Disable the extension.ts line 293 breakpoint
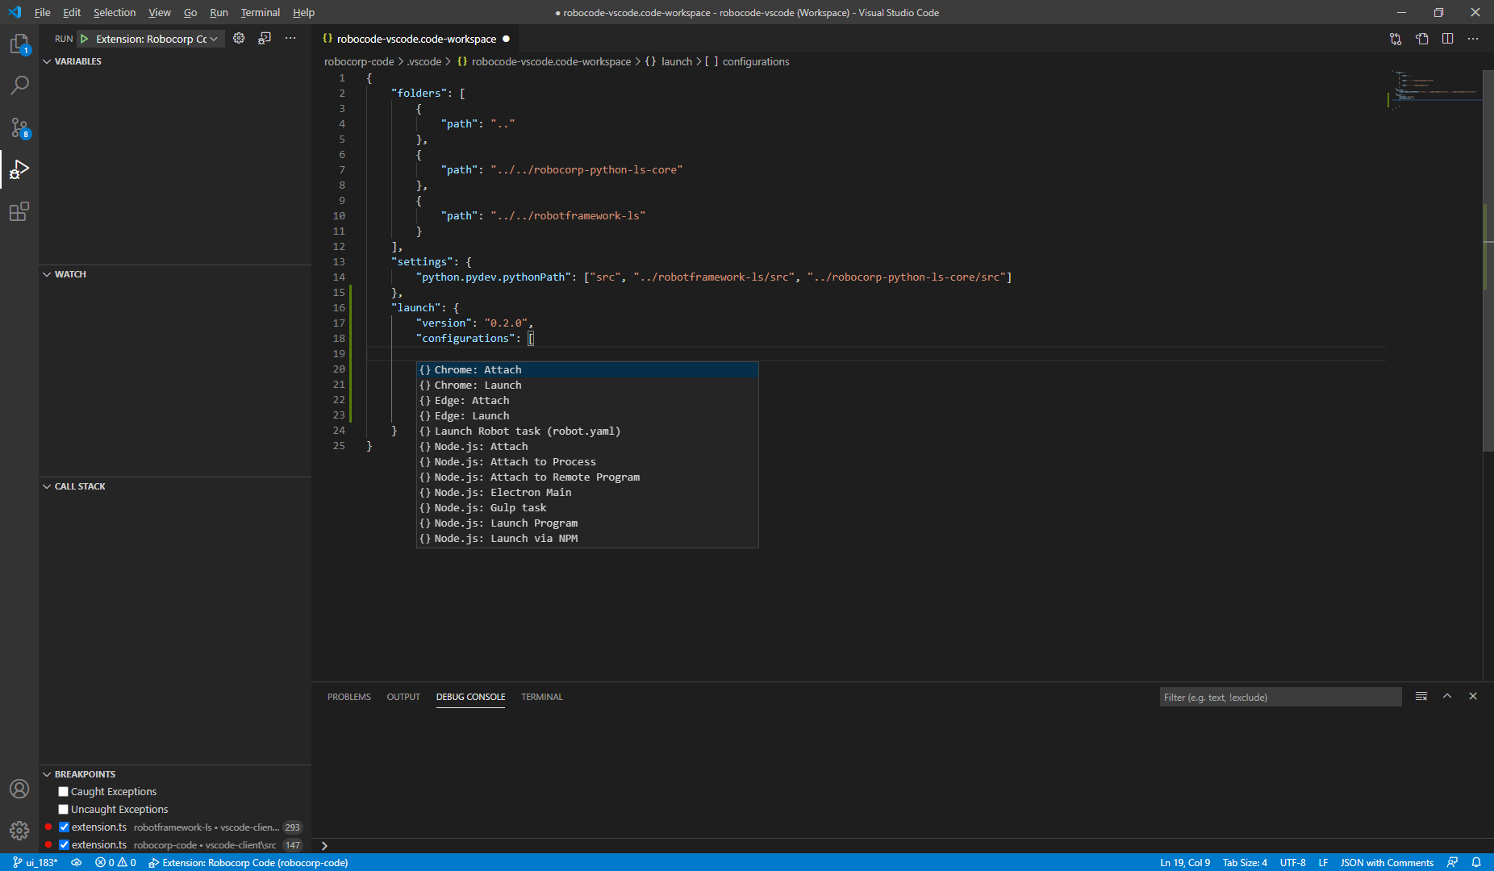Screen dimensions: 1494x871 click(63, 827)
